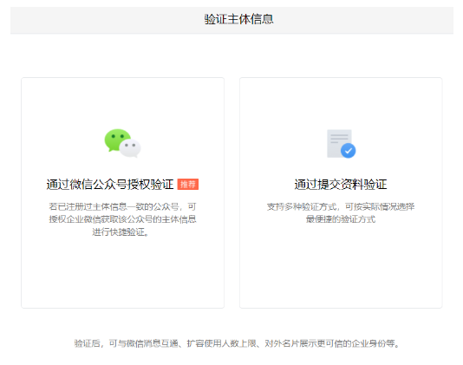Screen dimensions: 463x365
Task: Click the red 推荐 badge
Action: click(x=188, y=185)
